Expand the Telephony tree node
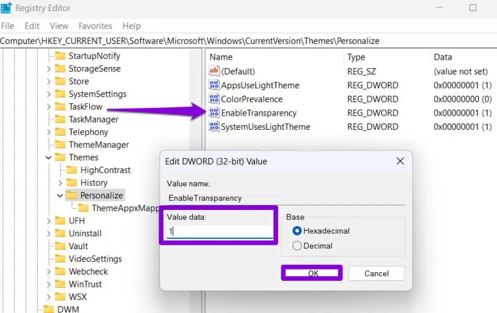 tap(49, 132)
